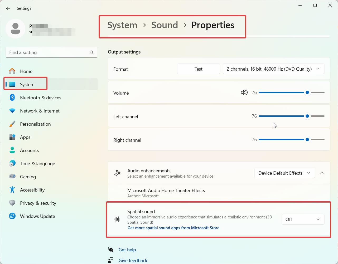Collapse Audio enhancements with the chevron
The image size is (338, 264).
click(x=322, y=173)
